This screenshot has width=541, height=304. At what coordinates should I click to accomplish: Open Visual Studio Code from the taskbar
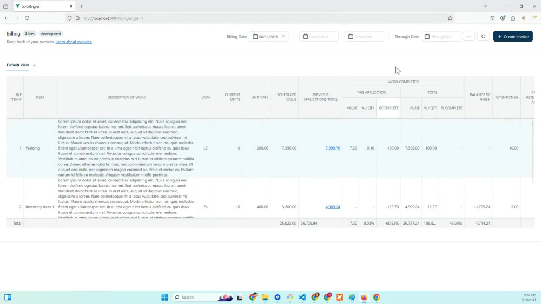tap(302, 298)
